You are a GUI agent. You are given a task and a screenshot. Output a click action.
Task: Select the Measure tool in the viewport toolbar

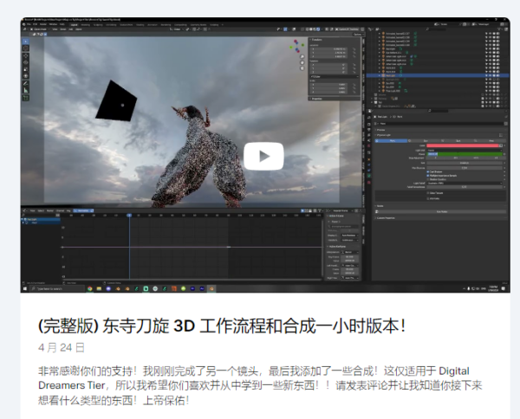(x=26, y=89)
